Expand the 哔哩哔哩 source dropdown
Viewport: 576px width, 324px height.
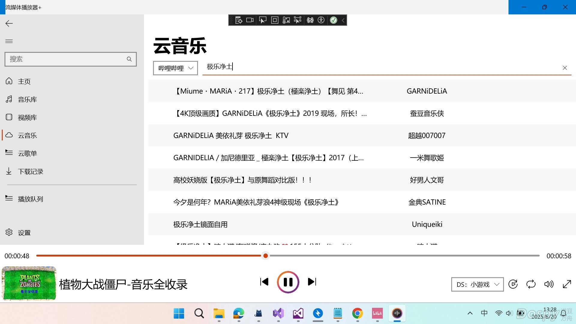point(175,68)
